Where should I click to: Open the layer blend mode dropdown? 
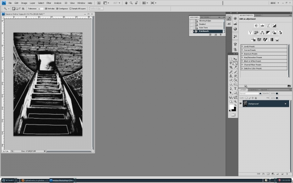pos(251,93)
